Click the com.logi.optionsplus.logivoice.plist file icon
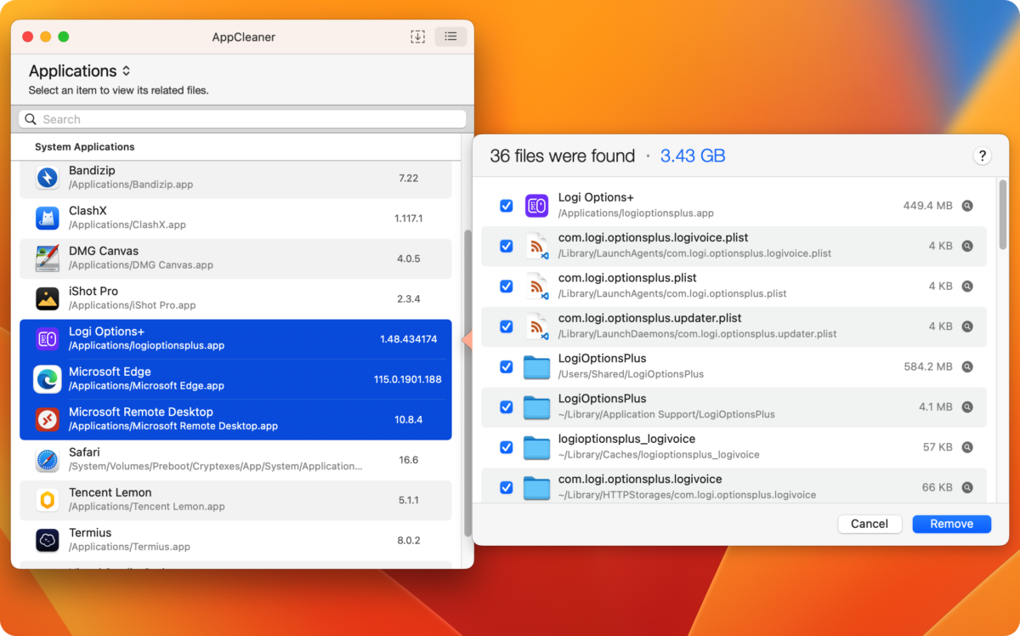Image resolution: width=1020 pixels, height=636 pixels. coord(536,246)
